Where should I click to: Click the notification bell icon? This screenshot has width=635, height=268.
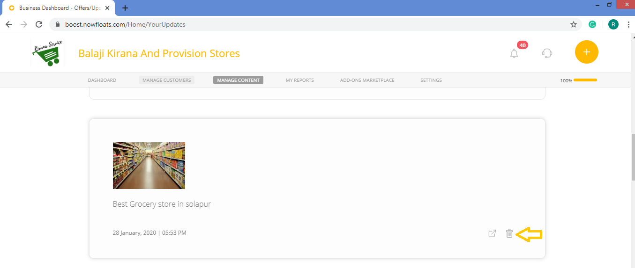514,53
